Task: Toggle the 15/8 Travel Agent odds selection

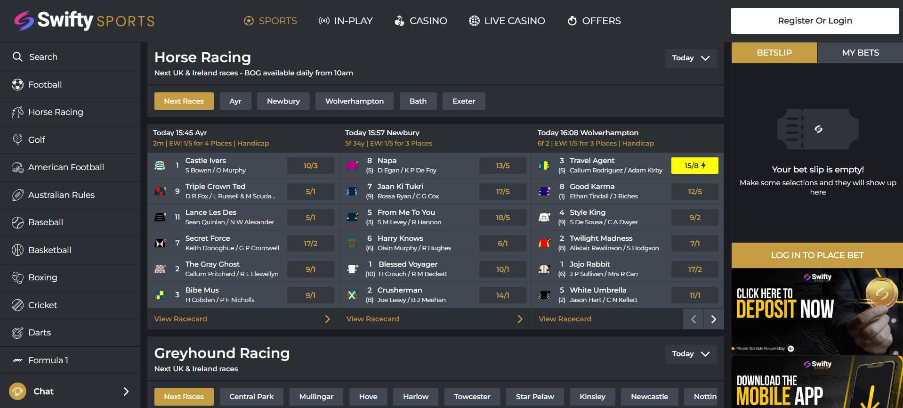Action: pyautogui.click(x=694, y=166)
